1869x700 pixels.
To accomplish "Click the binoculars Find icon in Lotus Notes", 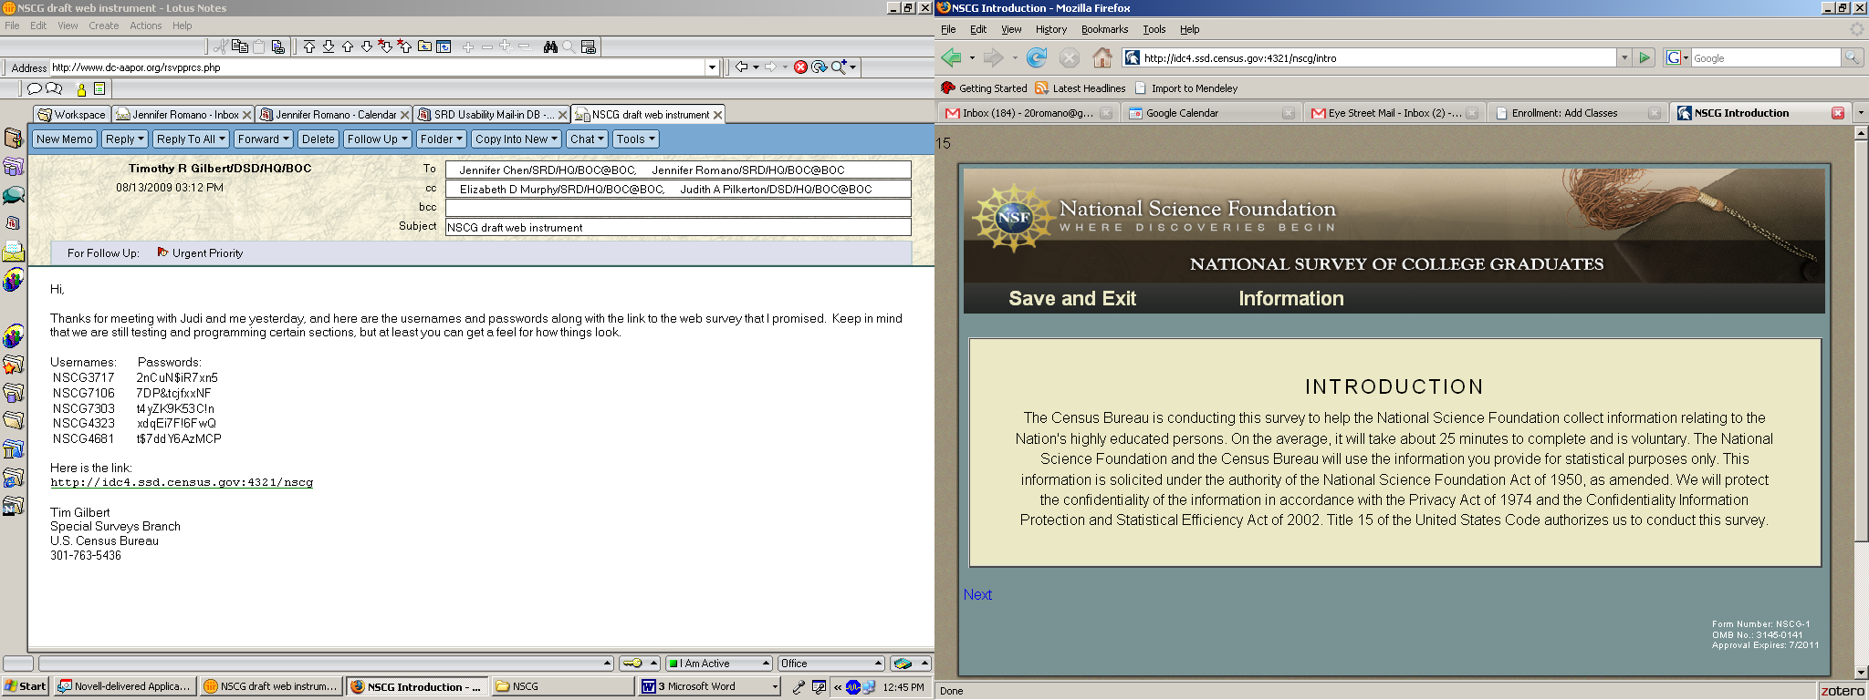I will point(550,46).
